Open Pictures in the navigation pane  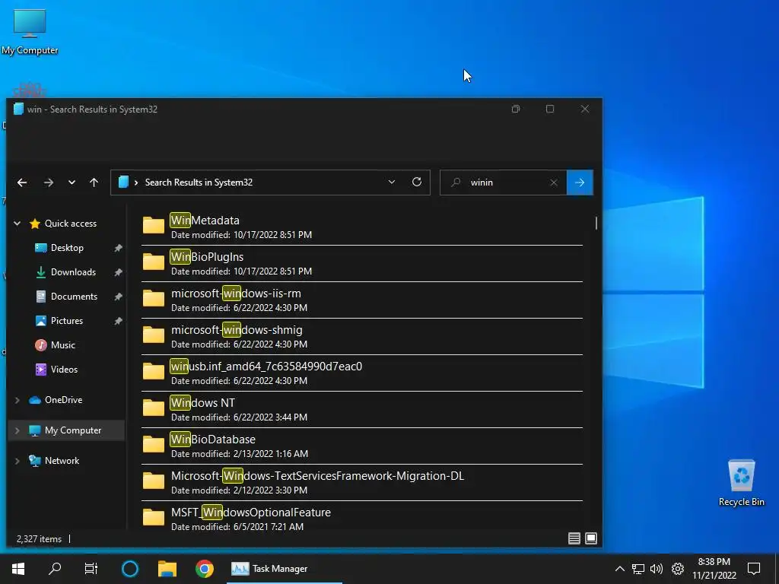[x=67, y=321]
